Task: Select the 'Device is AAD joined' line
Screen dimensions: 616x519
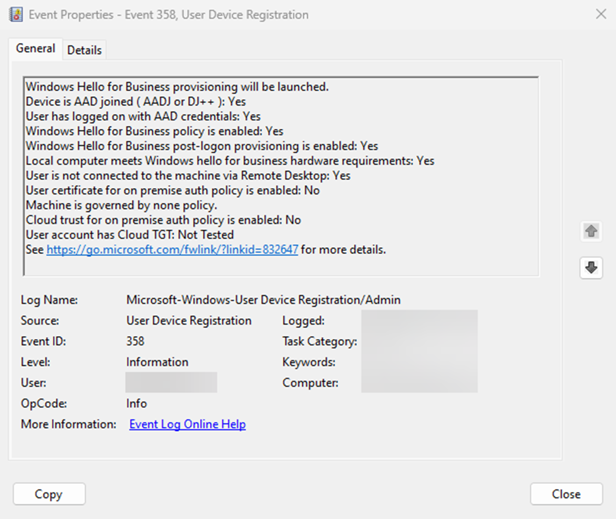Action: (136, 102)
